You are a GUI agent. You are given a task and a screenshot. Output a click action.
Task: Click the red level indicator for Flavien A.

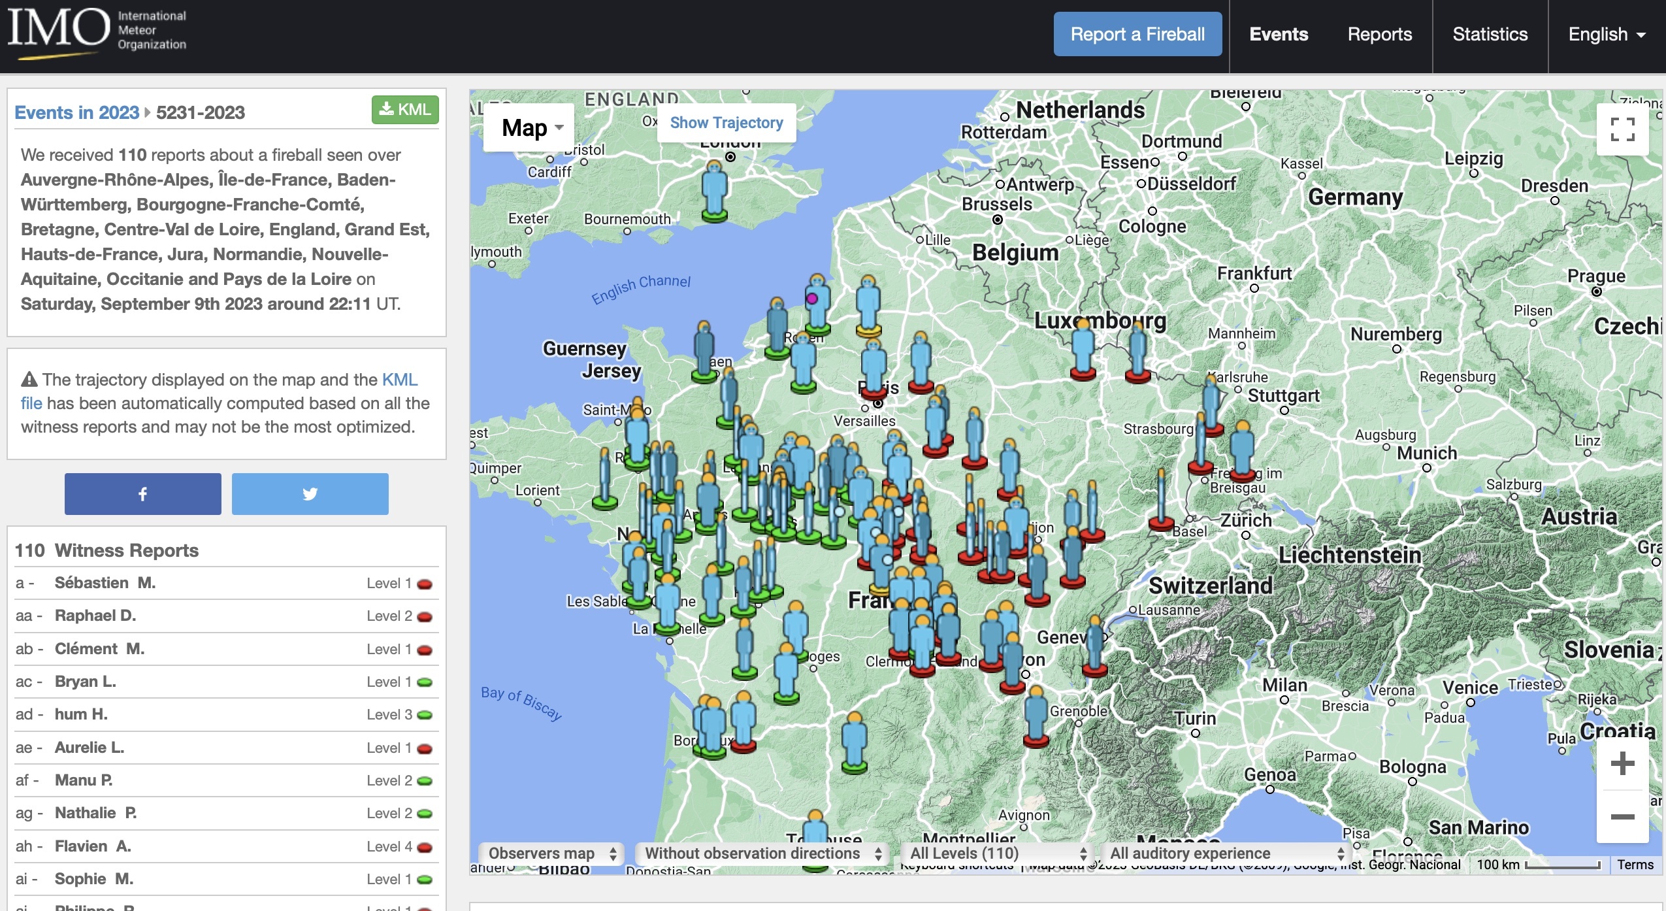tap(425, 847)
